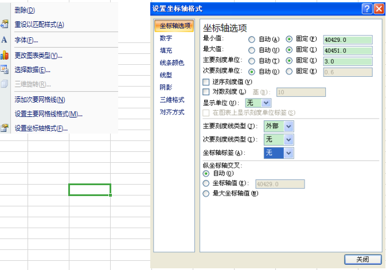
Task: Switch to the 三维格式 category
Action: click(172, 100)
